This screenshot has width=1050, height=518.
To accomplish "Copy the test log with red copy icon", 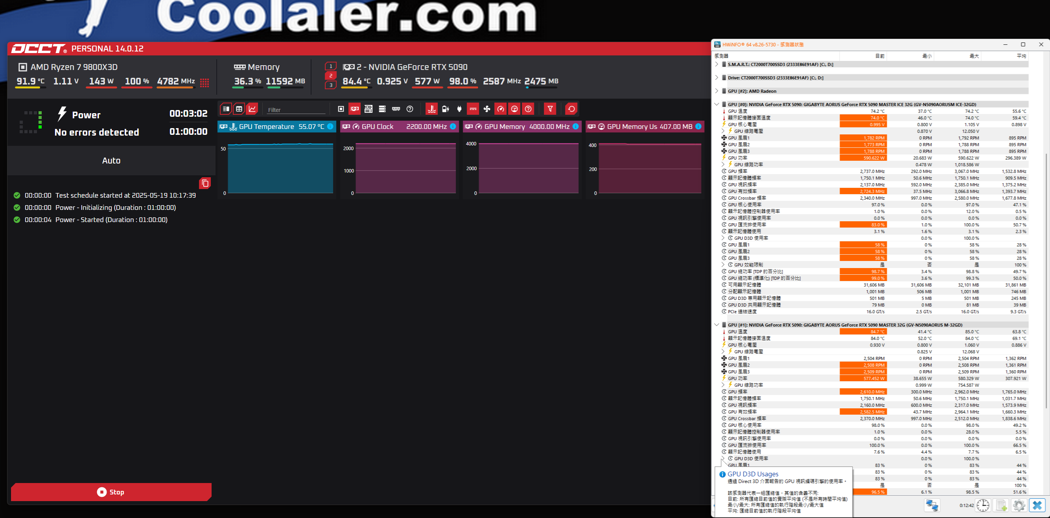I will coord(205,183).
